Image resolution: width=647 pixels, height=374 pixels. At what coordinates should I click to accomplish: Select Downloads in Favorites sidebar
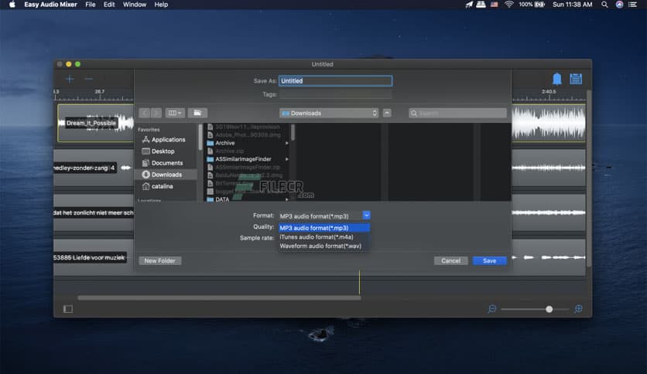click(x=166, y=175)
